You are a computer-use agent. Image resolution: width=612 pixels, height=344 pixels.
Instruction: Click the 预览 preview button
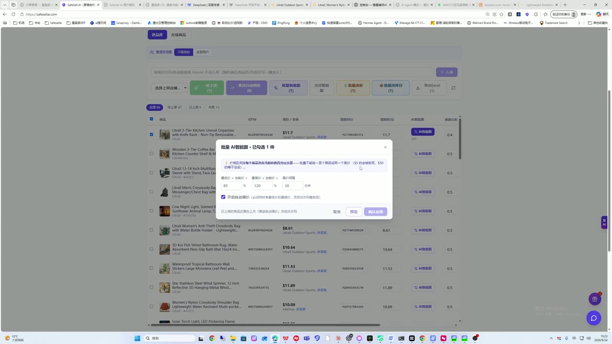[x=354, y=212]
